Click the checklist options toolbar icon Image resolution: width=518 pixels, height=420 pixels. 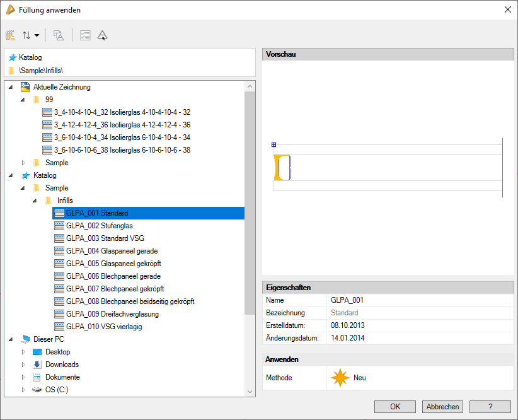click(85, 35)
